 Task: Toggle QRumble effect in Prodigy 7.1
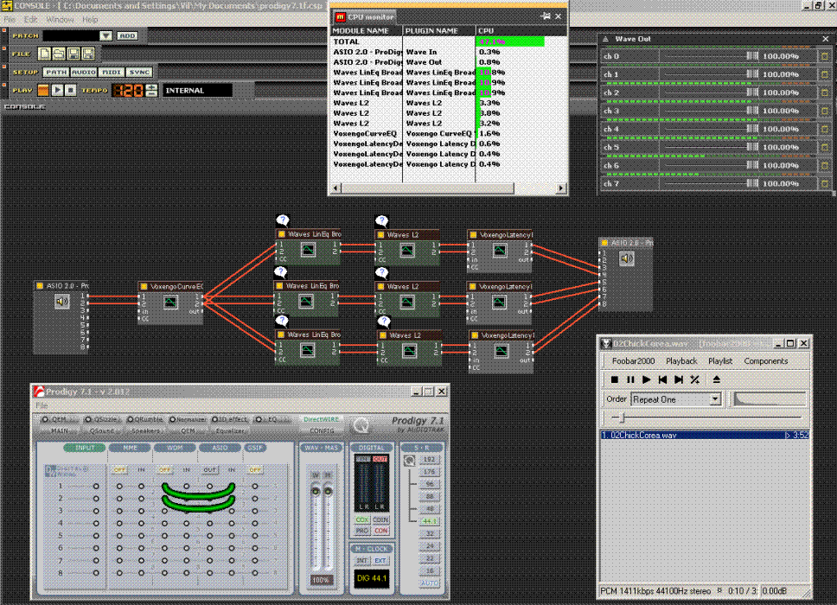[130, 420]
